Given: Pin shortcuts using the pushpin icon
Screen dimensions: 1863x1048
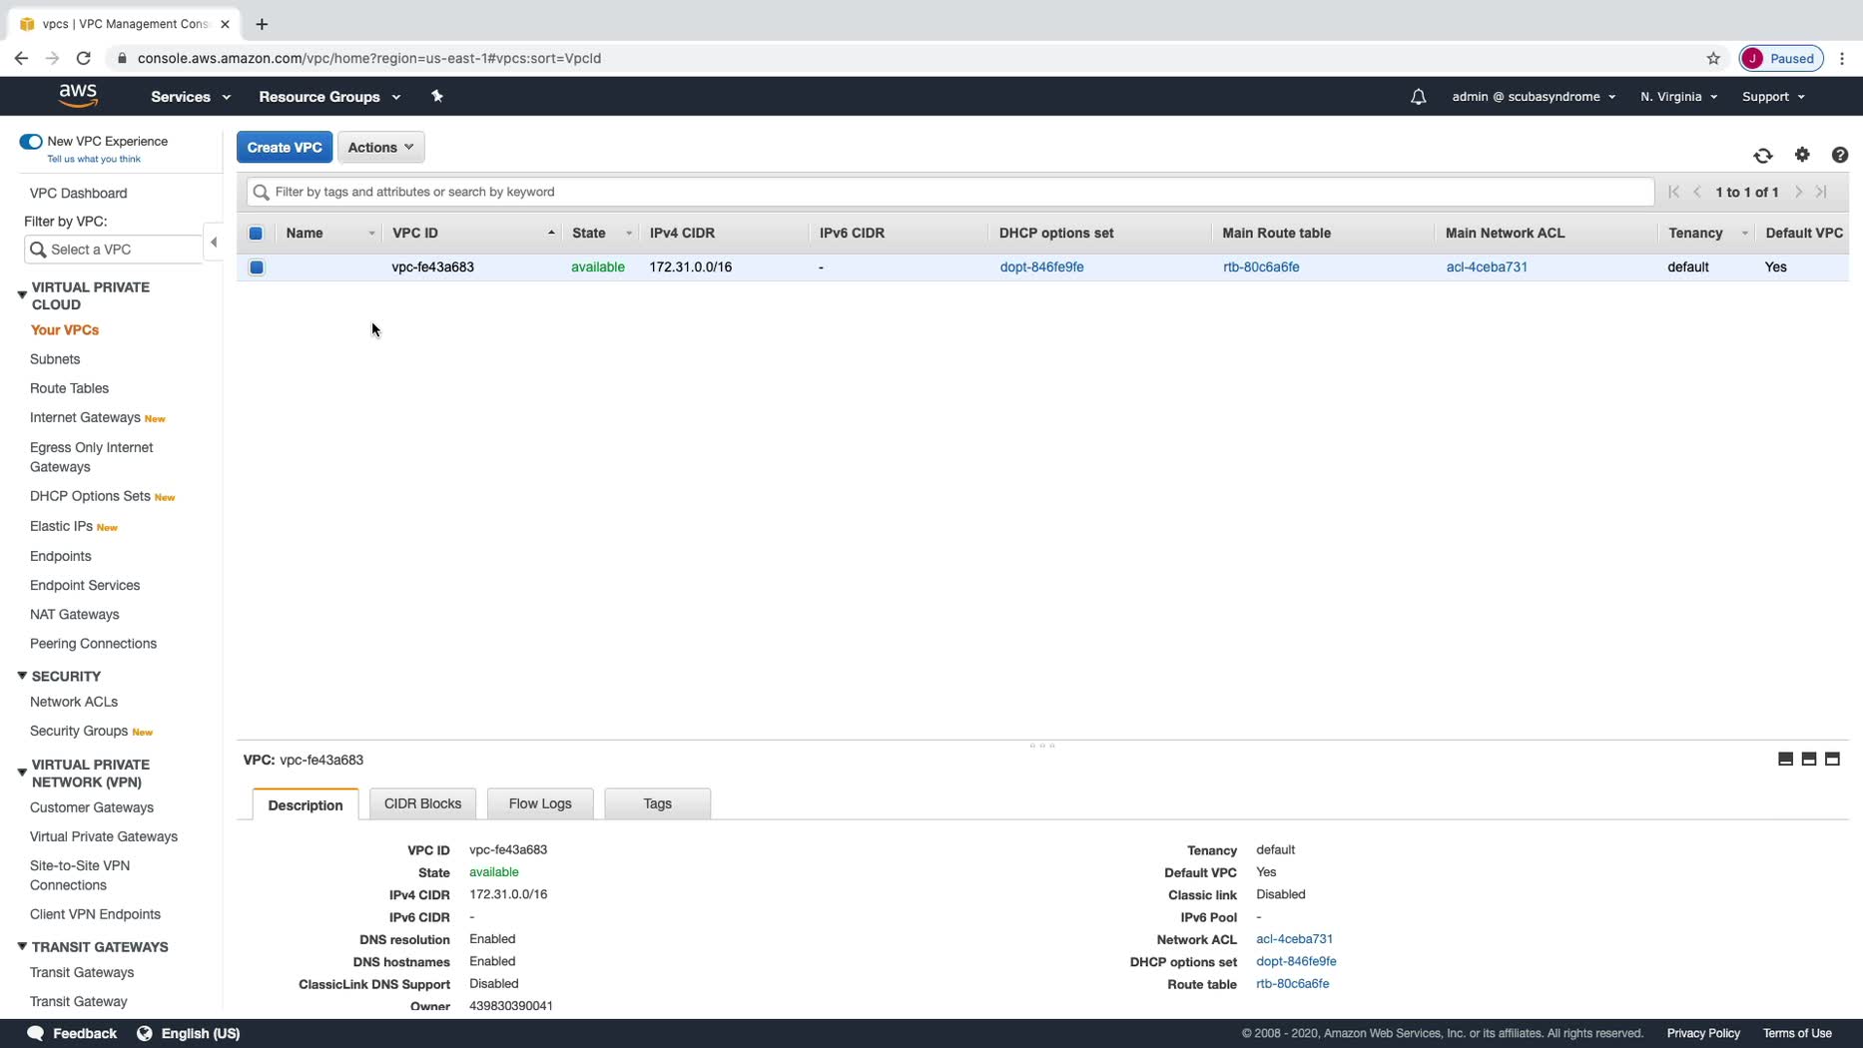Looking at the screenshot, I should click(x=436, y=96).
